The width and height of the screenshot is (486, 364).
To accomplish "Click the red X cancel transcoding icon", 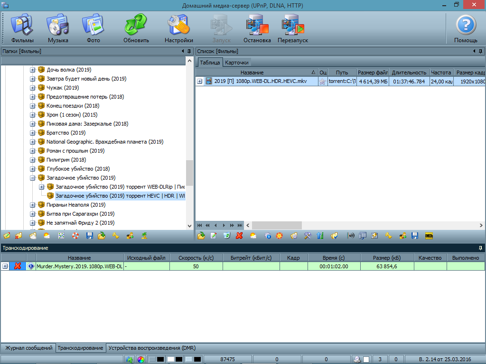I will click(18, 266).
